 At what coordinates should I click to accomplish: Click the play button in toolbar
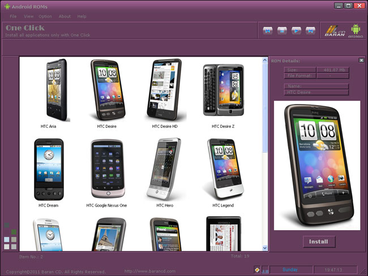pyautogui.click(x=296, y=31)
